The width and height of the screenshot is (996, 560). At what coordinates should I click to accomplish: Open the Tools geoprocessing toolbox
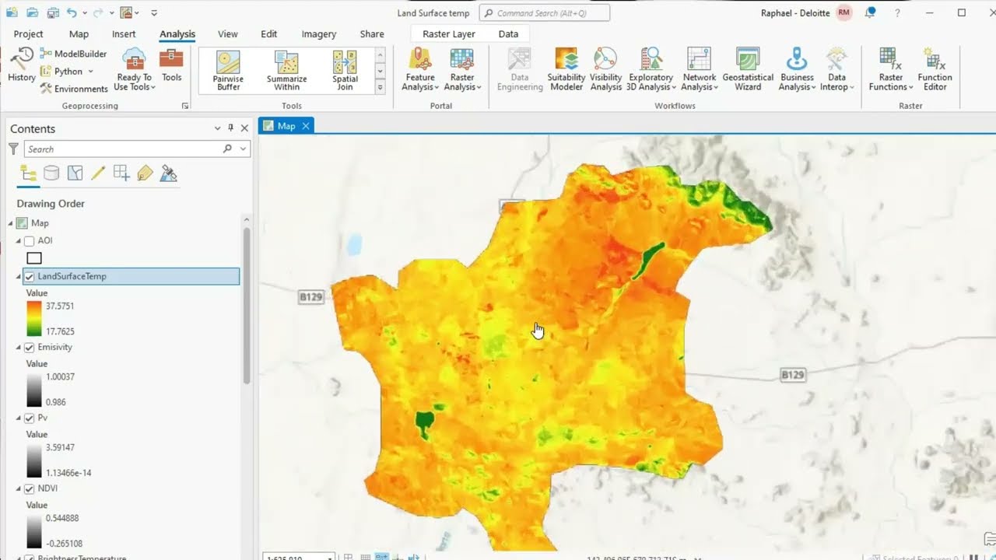[x=171, y=65]
